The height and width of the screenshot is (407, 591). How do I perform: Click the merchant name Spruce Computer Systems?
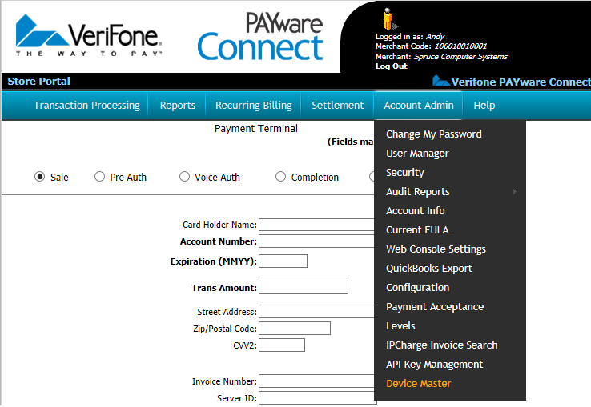(460, 57)
